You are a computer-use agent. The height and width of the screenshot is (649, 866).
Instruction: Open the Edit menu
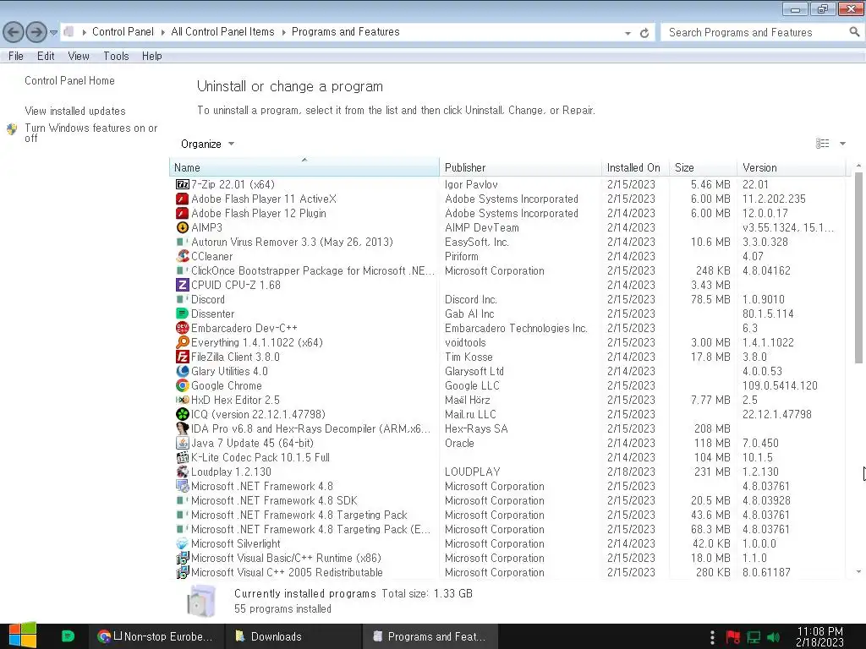(46, 56)
